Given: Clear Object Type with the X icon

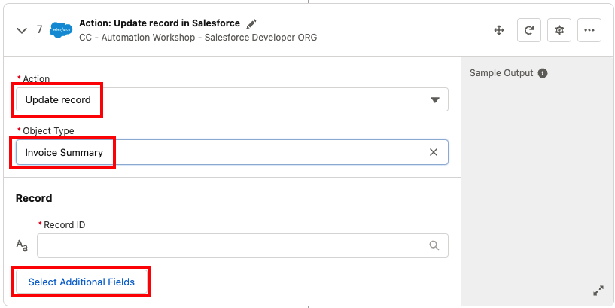Looking at the screenshot, I should pos(434,152).
